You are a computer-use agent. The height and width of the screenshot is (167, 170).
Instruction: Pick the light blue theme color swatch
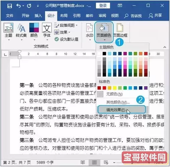click(x=110, y=54)
